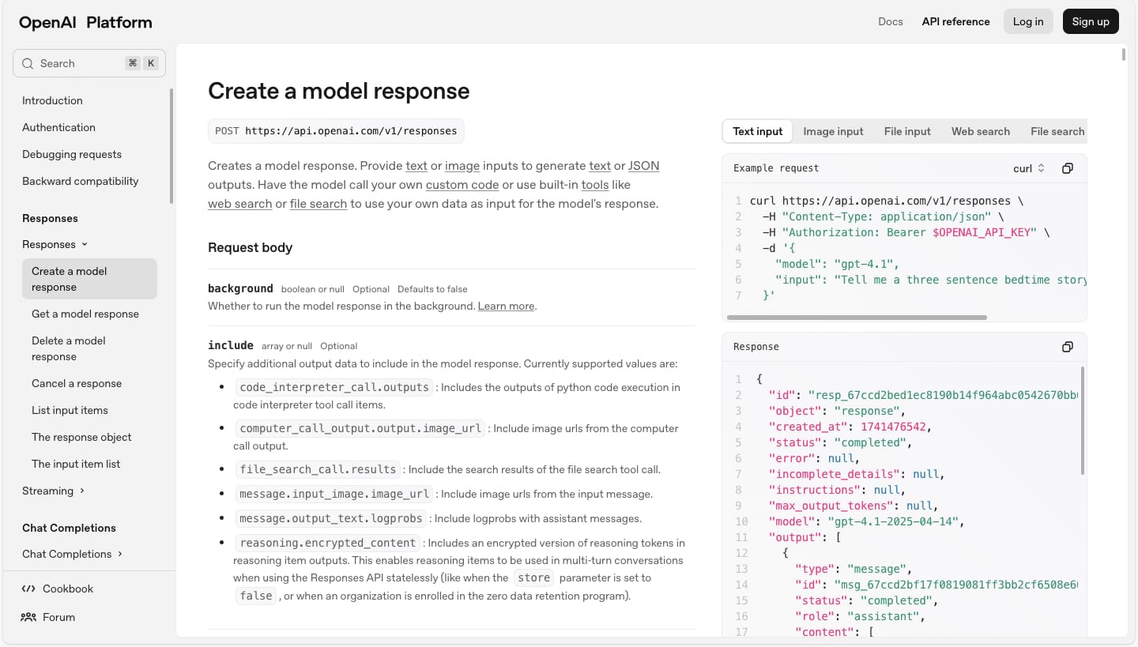Image resolution: width=1138 pixels, height=647 pixels.
Task: Open the curl language dropdown
Action: click(1028, 168)
